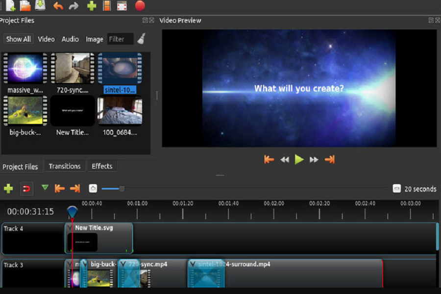This screenshot has height=294, width=441.
Task: Undo the last action
Action: click(58, 6)
